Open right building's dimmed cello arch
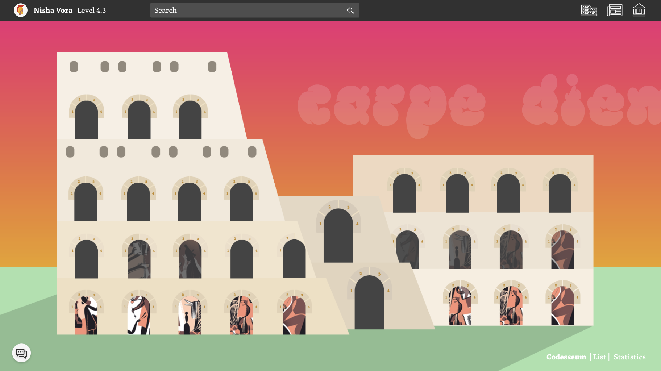661x371 pixels. (x=511, y=250)
